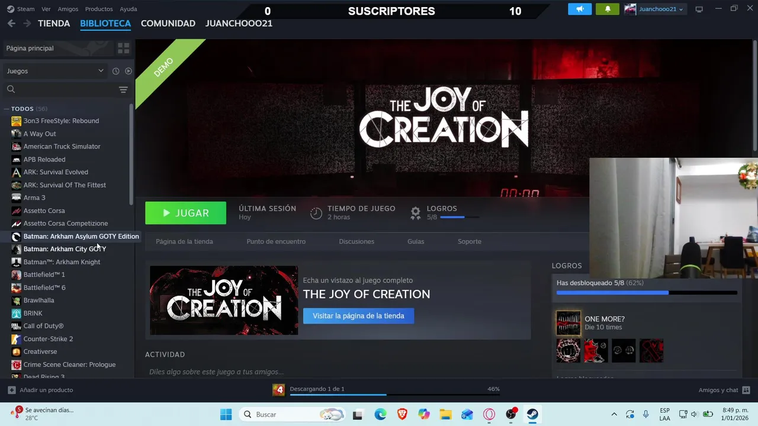Show hidden system tray icons

point(614,414)
